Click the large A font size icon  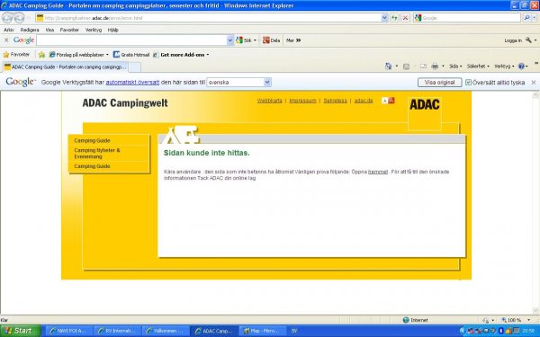(x=391, y=101)
